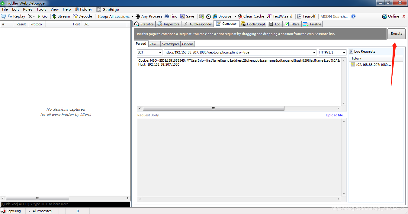Switch to the Statistics tab
The image size is (408, 214).
pos(144,24)
